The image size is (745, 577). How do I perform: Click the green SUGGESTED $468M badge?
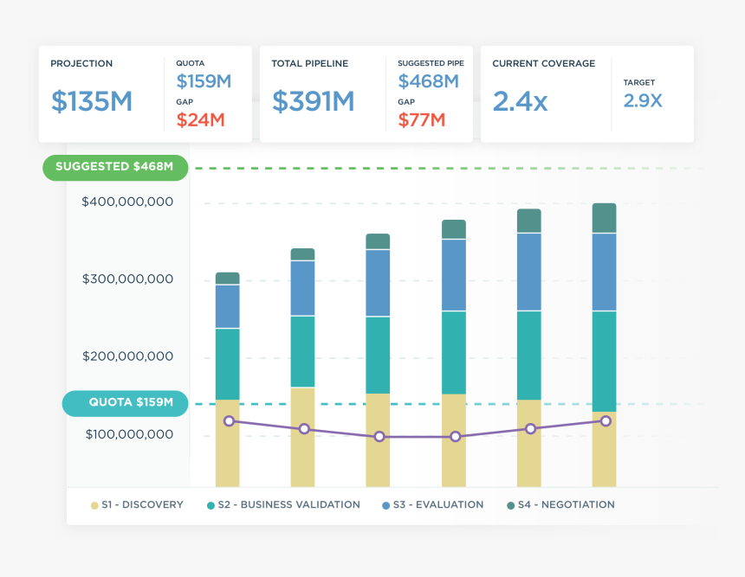pos(115,168)
